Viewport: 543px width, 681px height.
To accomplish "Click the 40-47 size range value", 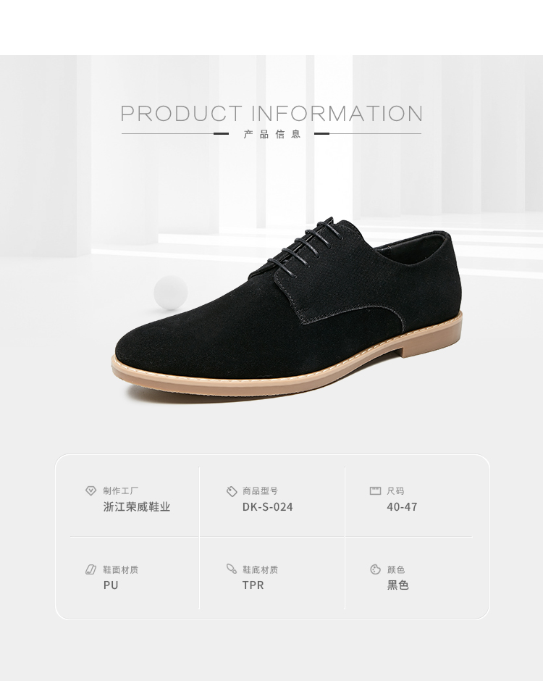I will (x=402, y=507).
